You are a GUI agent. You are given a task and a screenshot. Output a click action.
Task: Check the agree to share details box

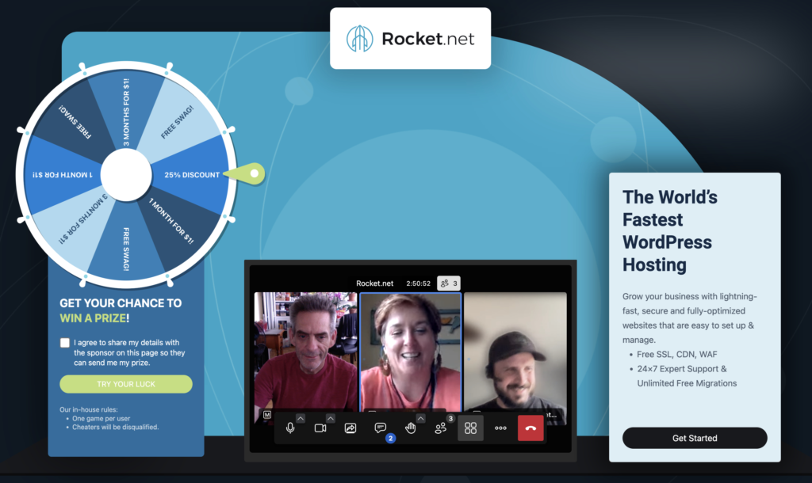(x=65, y=343)
